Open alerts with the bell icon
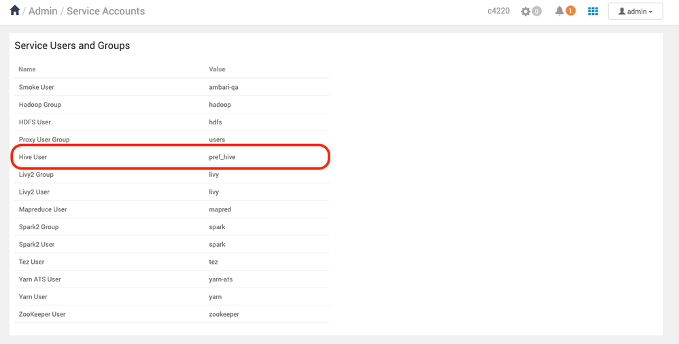679x344 pixels. [559, 11]
